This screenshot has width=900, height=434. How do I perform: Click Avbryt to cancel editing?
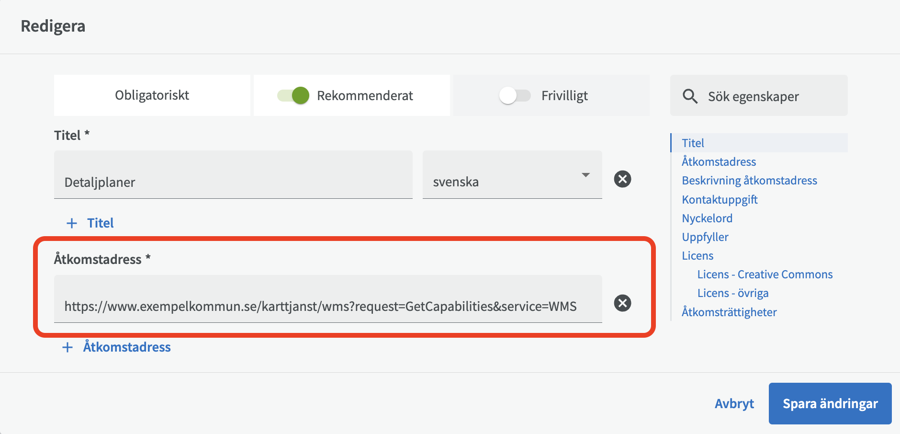(734, 403)
